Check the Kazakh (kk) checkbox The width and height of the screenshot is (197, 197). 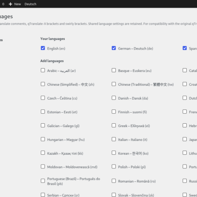[x=43, y=153]
